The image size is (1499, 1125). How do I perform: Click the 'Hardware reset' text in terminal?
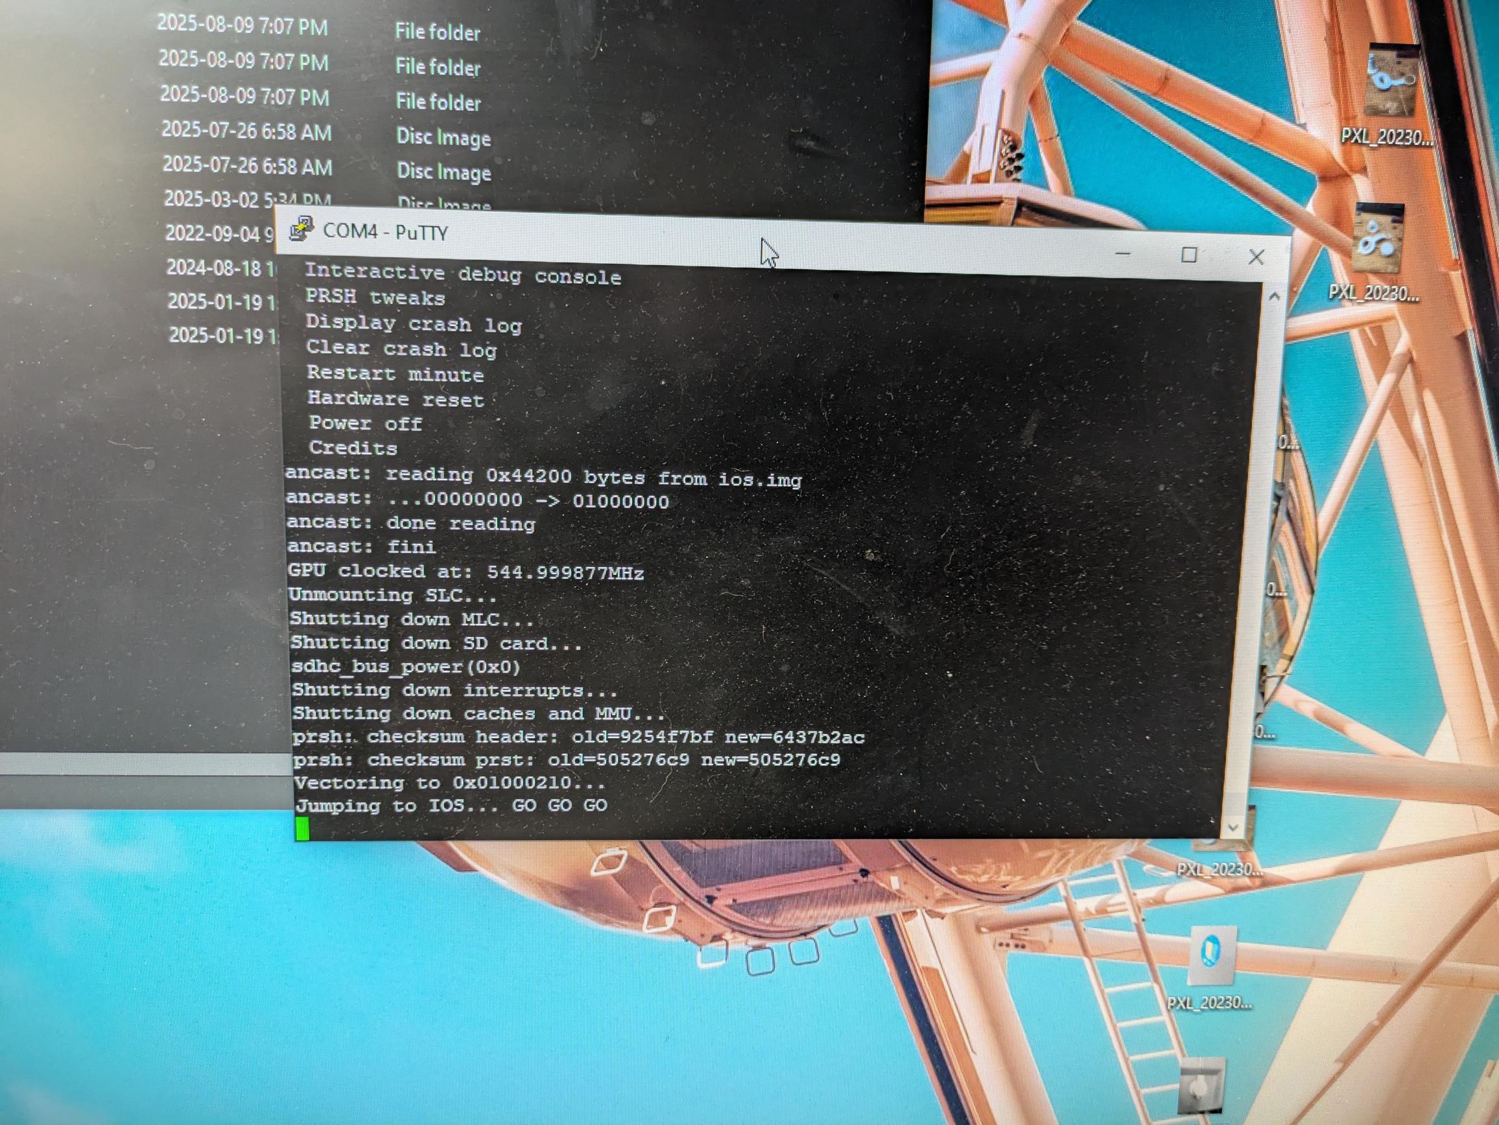point(395,399)
